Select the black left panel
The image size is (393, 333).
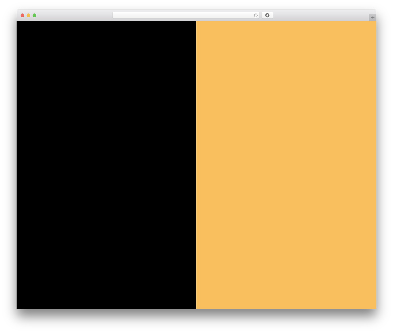click(x=106, y=165)
